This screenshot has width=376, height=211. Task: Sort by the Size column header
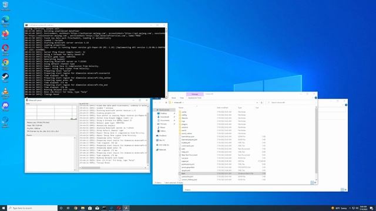257,108
